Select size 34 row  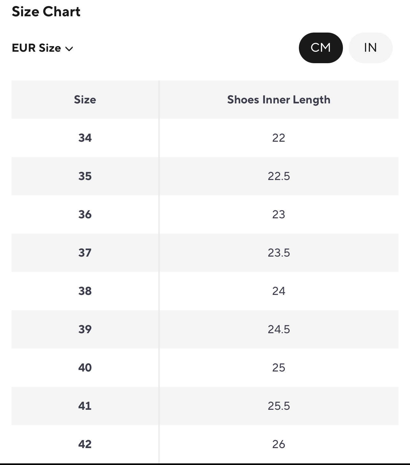[85, 138]
